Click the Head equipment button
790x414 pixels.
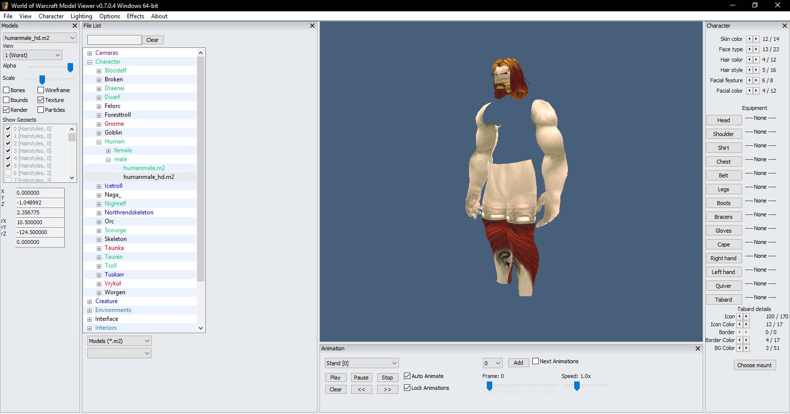723,120
